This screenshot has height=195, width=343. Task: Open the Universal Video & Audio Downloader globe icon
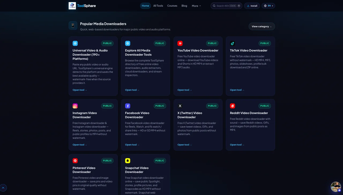75,43
